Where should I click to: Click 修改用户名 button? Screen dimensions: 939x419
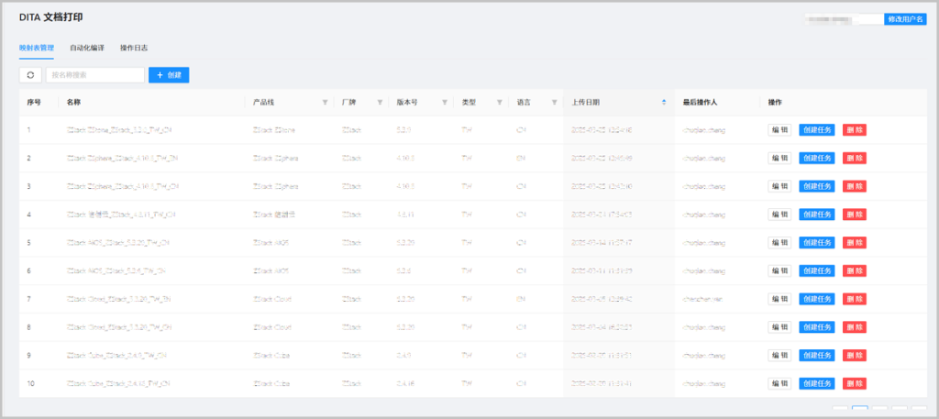pyautogui.click(x=905, y=19)
